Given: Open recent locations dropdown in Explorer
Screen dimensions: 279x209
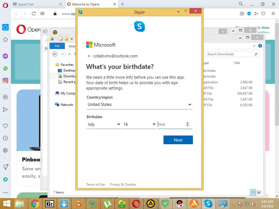Looking at the screenshot, I should coord(69,54).
